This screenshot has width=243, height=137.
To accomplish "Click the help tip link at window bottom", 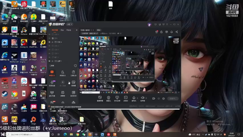I will coord(66,107).
